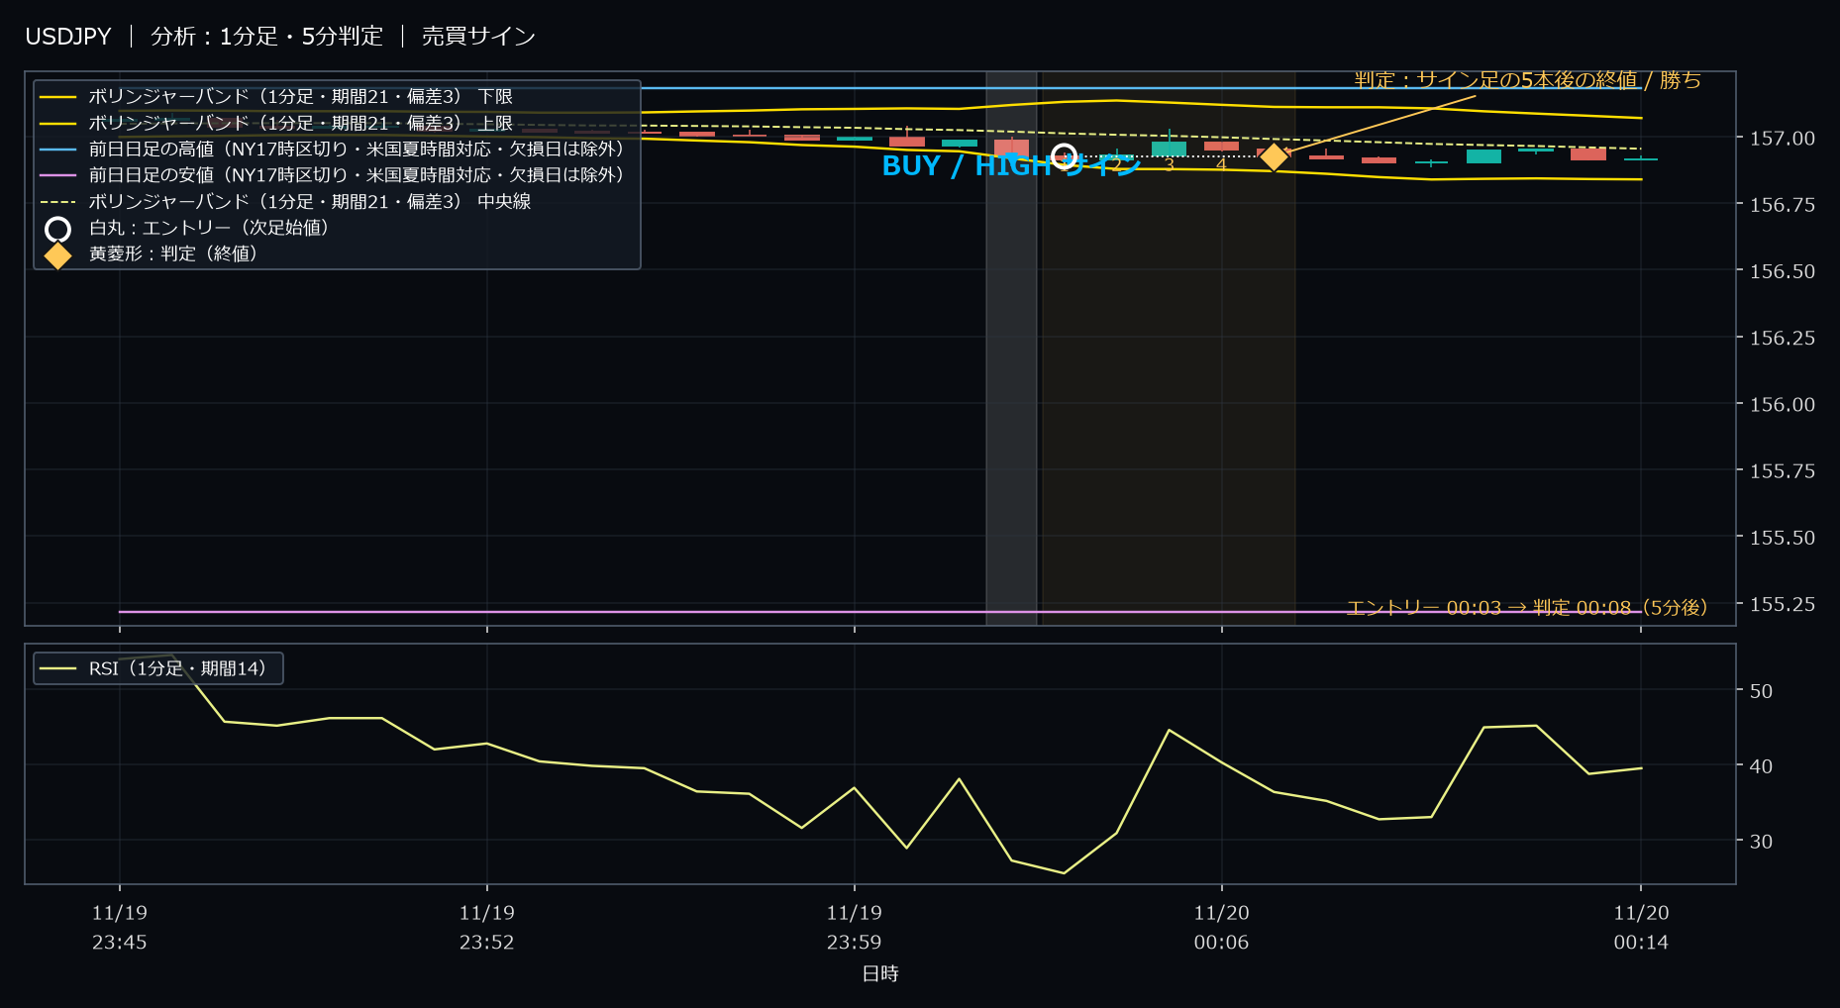Viewport: 1840px width, 1008px height.
Task: Click title text 売買サイン
Action: pos(478,37)
